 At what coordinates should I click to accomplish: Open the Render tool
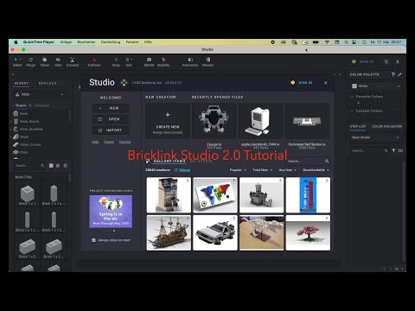150,61
